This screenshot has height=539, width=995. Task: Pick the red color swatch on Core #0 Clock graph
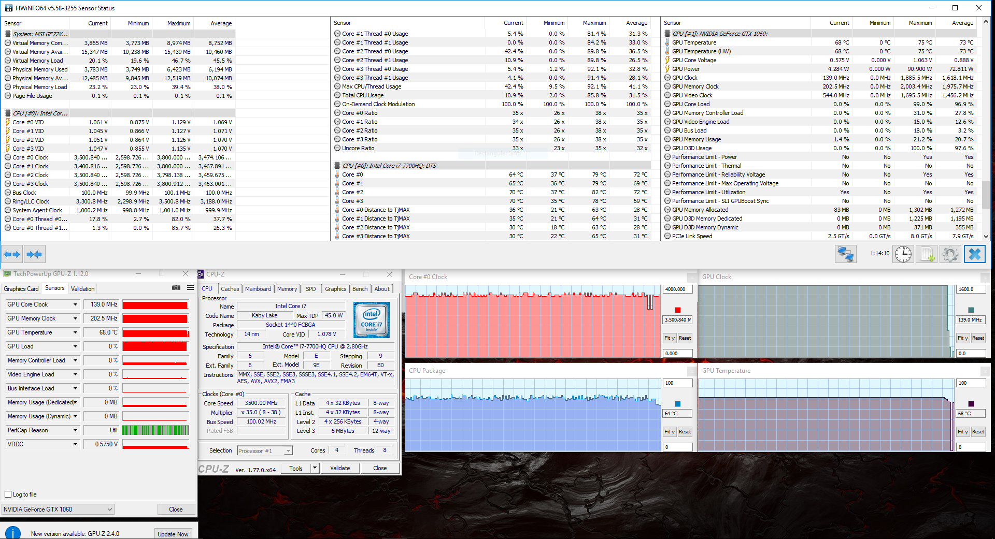coord(677,310)
